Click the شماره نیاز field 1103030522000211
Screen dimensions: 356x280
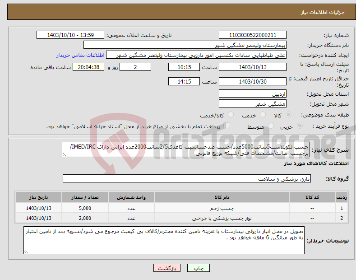(253, 35)
